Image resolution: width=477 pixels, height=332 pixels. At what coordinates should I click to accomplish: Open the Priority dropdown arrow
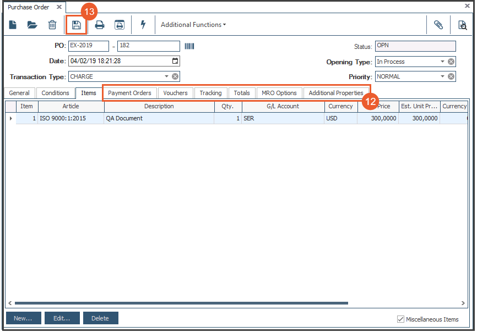pyautogui.click(x=442, y=76)
